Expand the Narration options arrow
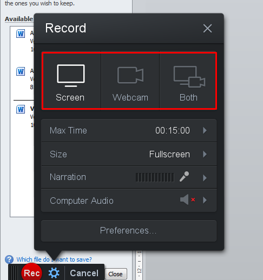 tap(205, 178)
